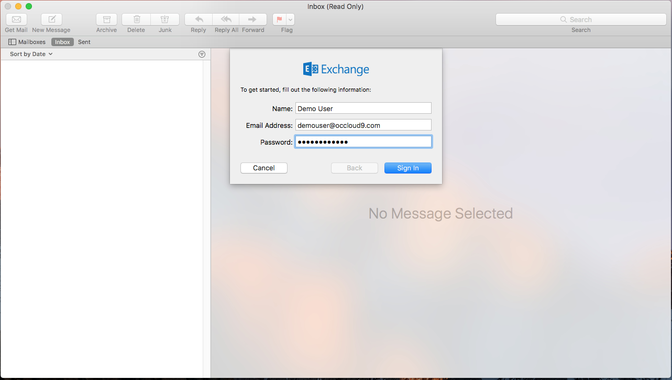Click the Name field containing Demo User
The width and height of the screenshot is (672, 380).
[363, 108]
